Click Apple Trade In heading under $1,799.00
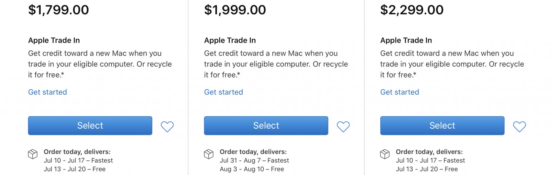Screen dimensions: 552x175 [54, 40]
